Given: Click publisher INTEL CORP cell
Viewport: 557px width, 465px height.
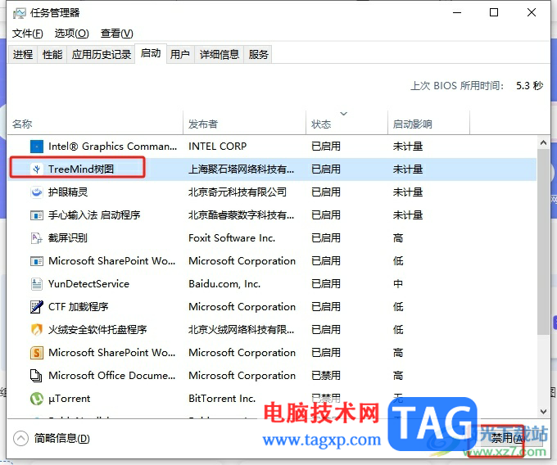Looking at the screenshot, I should click(217, 147).
